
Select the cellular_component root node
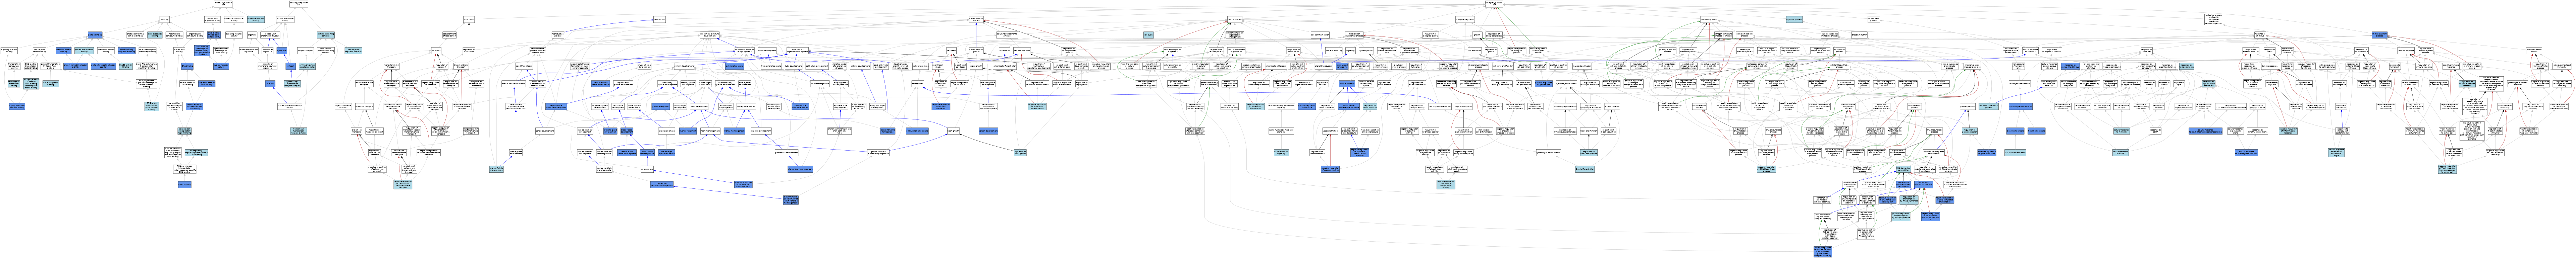299,4
